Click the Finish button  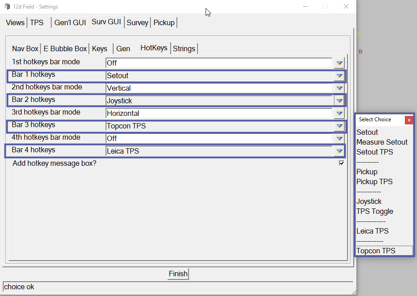[x=178, y=274]
